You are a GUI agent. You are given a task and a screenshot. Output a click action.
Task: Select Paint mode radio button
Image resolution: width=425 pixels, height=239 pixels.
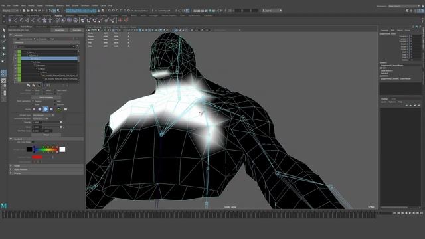click(x=33, y=90)
